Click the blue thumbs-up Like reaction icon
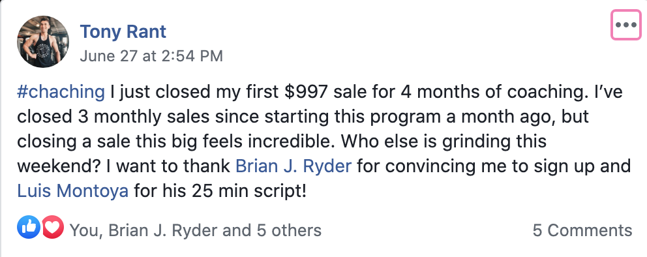 pos(29,227)
